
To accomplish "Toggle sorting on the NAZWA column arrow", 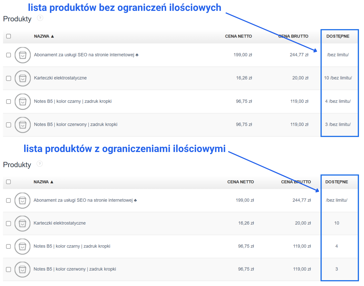I will pyautogui.click(x=53, y=36).
